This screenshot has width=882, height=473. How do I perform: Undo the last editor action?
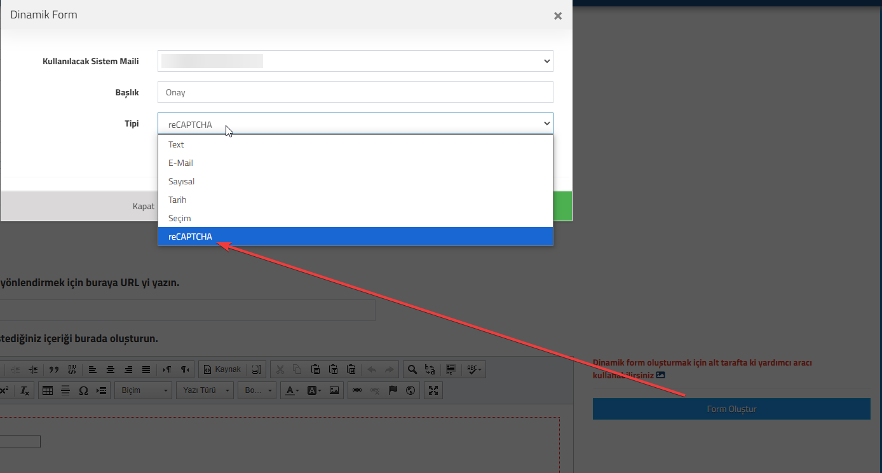[372, 369]
